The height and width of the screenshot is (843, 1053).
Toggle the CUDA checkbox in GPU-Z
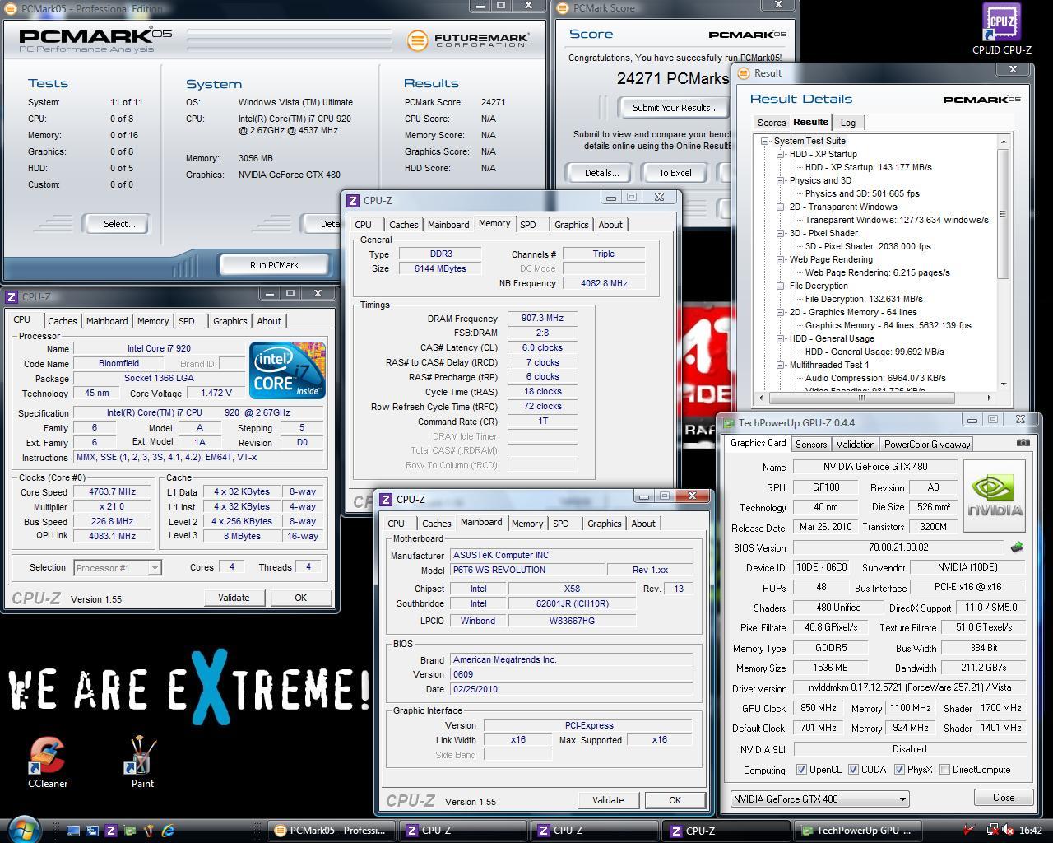pos(853,770)
